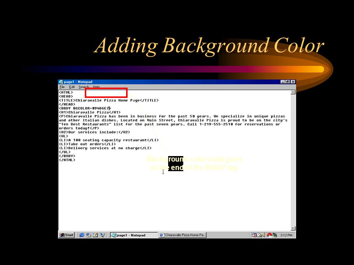Click the <H2>Our services include:</H2> line

point(95,132)
